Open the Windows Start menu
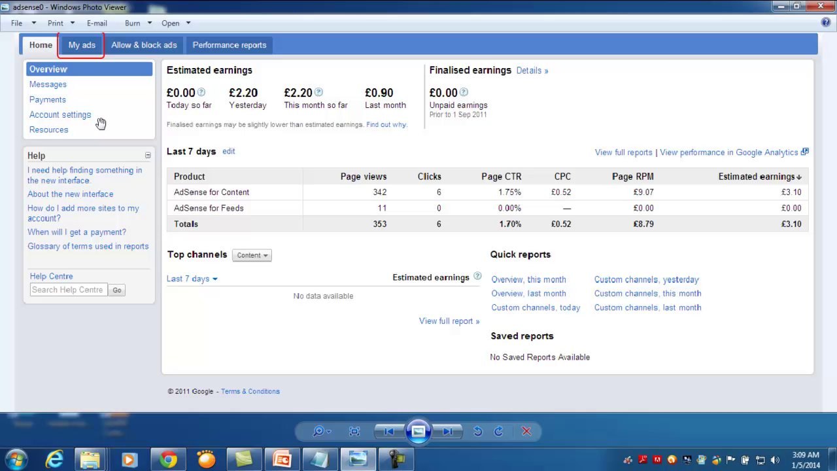 coord(16,459)
